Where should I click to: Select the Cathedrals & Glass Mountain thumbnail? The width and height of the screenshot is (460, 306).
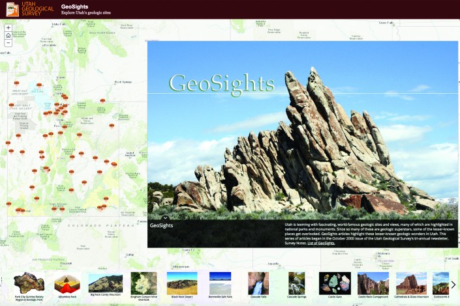click(x=411, y=283)
